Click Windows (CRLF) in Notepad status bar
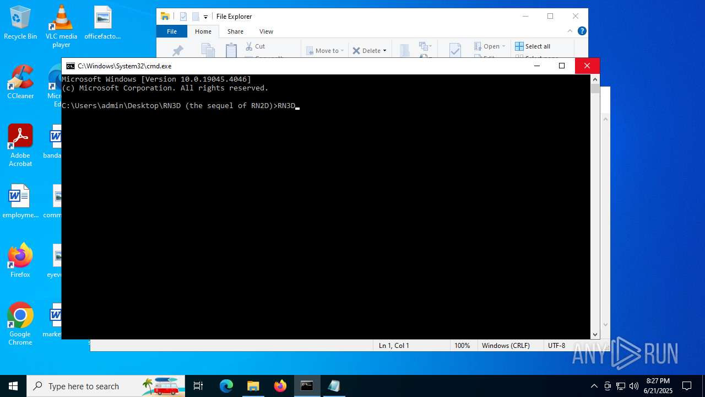Image resolution: width=705 pixels, height=397 pixels. click(506, 346)
